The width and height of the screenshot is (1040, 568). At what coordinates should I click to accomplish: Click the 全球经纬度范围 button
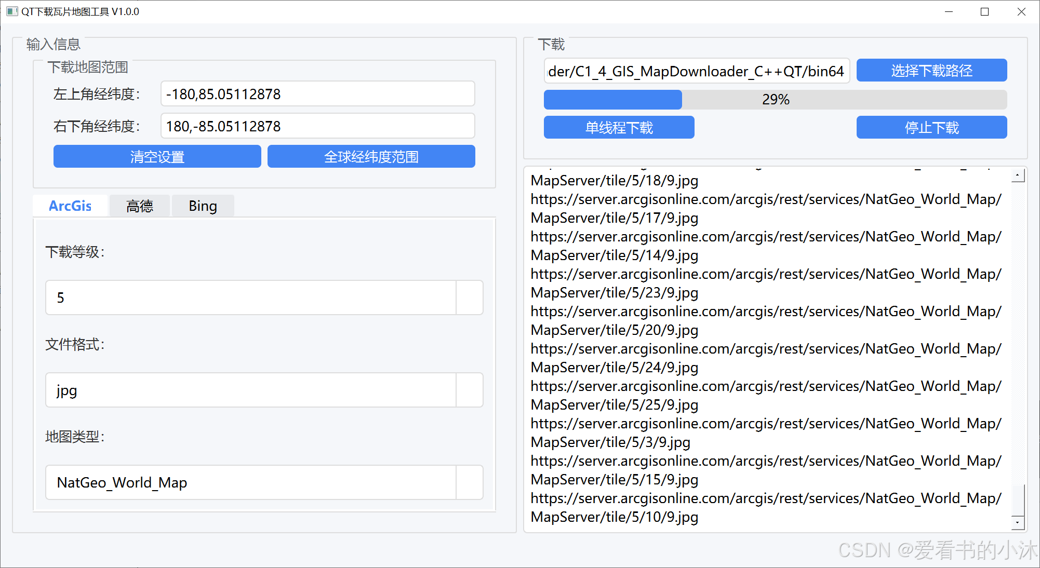point(371,156)
